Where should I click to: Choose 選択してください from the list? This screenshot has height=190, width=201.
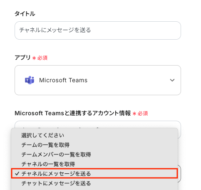[x=43, y=135]
